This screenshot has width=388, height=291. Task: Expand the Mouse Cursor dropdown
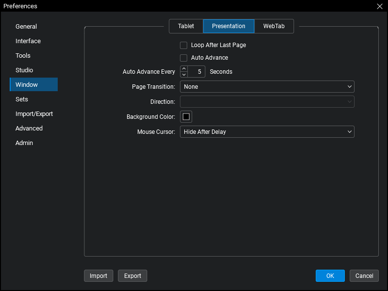coord(267,131)
